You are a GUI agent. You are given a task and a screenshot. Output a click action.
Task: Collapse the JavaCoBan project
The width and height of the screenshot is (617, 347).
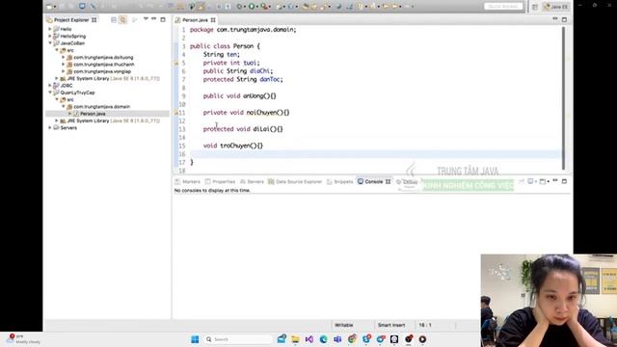tap(50, 43)
